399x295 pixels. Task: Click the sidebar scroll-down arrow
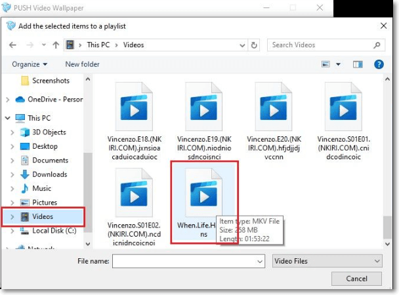[x=88, y=244]
